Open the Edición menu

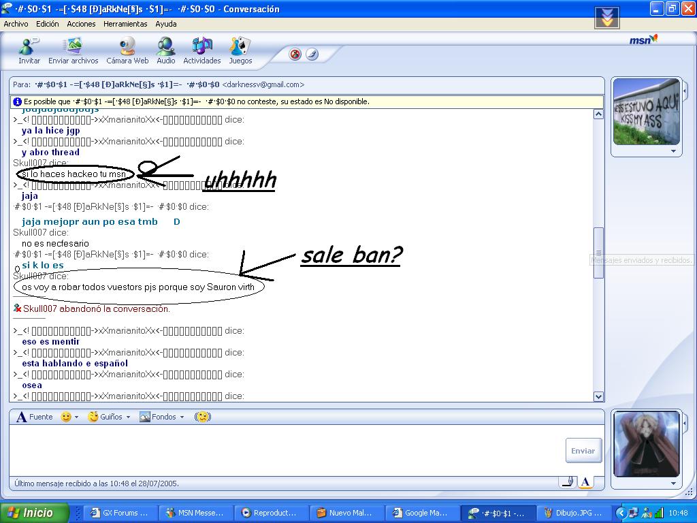click(x=48, y=24)
